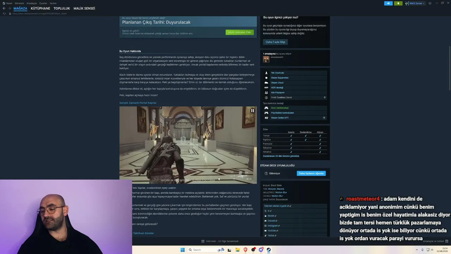Switch to the TOPLULUK tab
451x254 pixels.
pos(62,8)
